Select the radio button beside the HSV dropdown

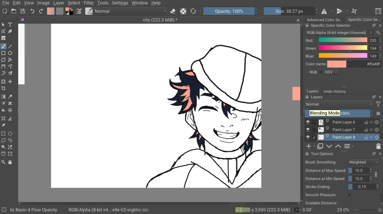[321, 72]
